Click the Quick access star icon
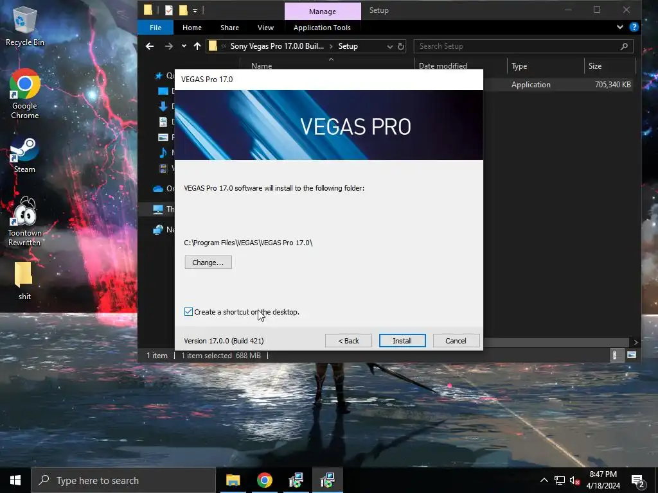The image size is (658, 493). 159,76
